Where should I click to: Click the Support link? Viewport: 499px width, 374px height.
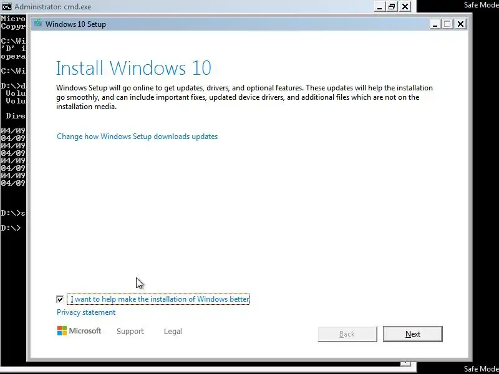[130, 332]
